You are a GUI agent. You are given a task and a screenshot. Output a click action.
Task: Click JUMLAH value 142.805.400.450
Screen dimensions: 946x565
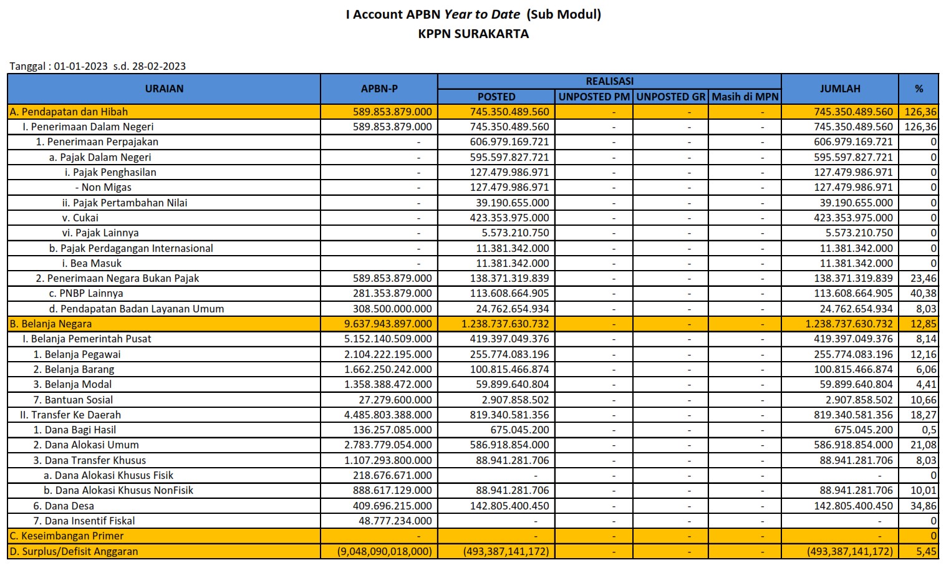tap(853, 506)
